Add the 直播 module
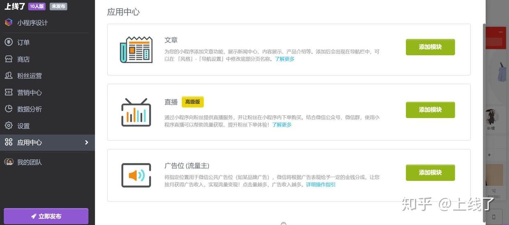Screen dimensions: 509x225 click(430, 110)
